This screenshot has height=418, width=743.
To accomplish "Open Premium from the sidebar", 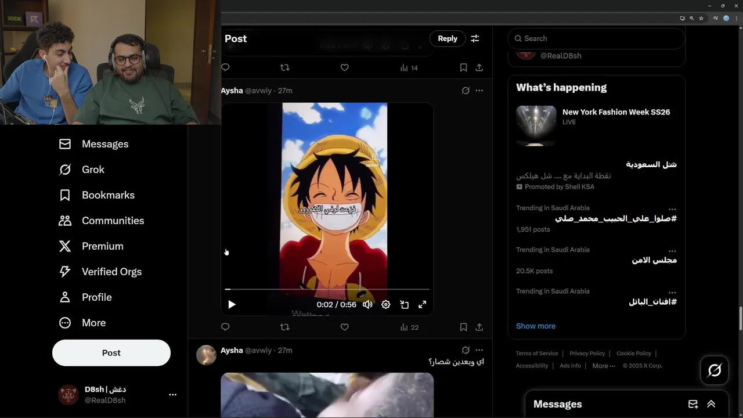I will click(x=91, y=246).
